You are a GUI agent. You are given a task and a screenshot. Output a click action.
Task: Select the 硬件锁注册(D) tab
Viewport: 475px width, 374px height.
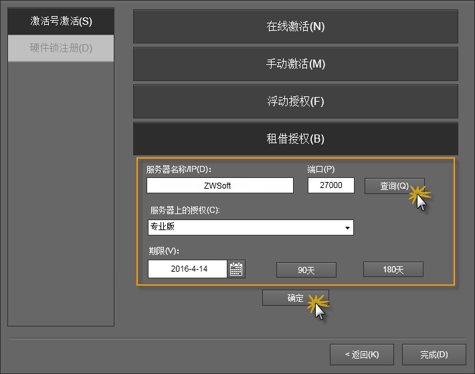click(x=61, y=48)
